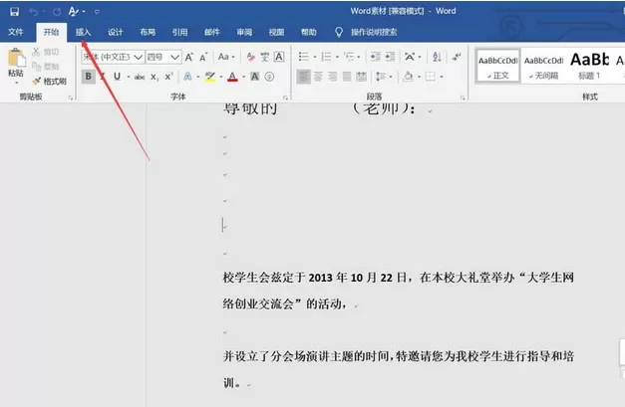The image size is (625, 407).
Task: Open the 文件 tab
Action: coord(16,32)
